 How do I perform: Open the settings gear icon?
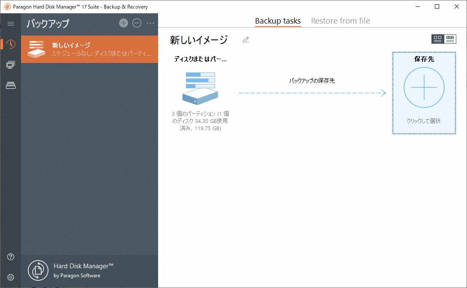[x=10, y=277]
